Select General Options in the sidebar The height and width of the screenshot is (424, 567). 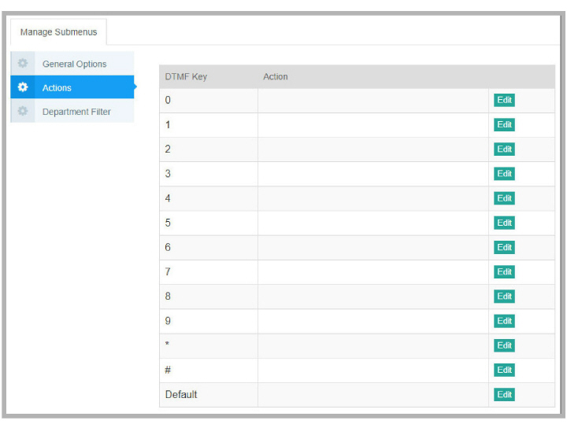74,64
